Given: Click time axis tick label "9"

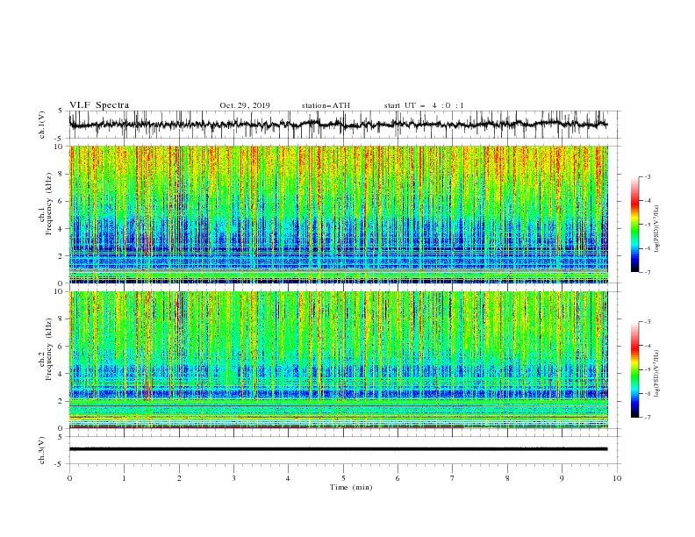Looking at the screenshot, I should coord(562,478).
